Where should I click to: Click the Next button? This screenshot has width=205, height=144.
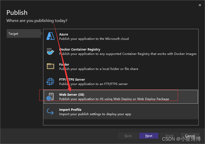149,136
